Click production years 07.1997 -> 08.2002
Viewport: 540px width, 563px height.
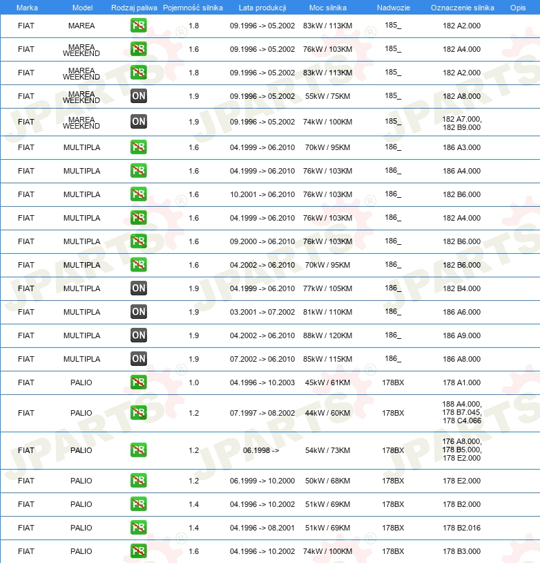262,414
